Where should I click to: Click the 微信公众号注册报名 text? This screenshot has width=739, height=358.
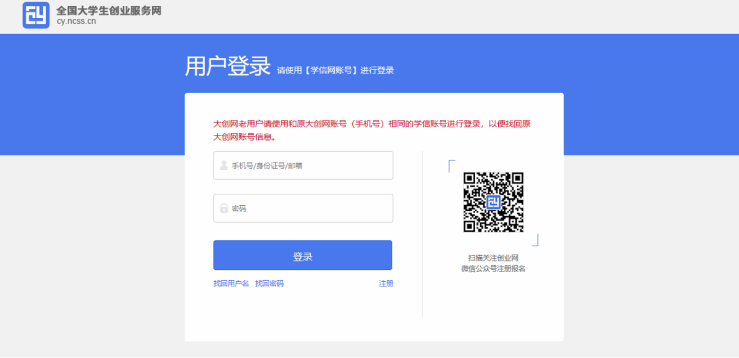(493, 269)
